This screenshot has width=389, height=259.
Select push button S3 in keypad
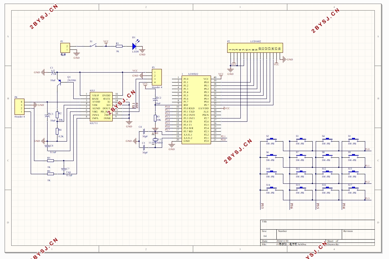(x=301, y=140)
